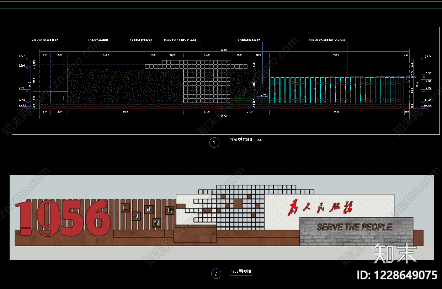Image resolution: width=442 pixels, height=289 pixels.
Task: Select the '2.275' elevation level label
Action: tap(428, 73)
